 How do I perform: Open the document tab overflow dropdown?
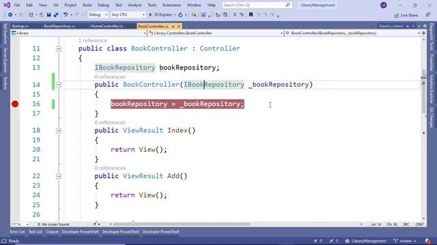pos(419,26)
